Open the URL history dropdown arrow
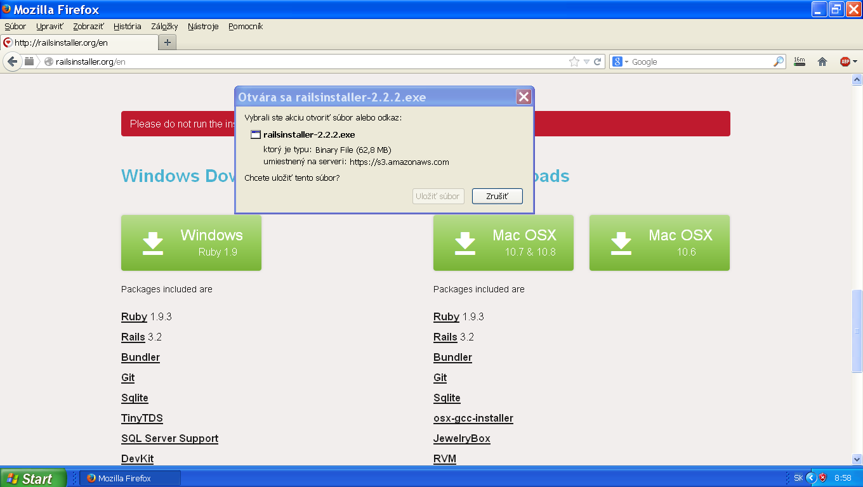 [x=587, y=62]
